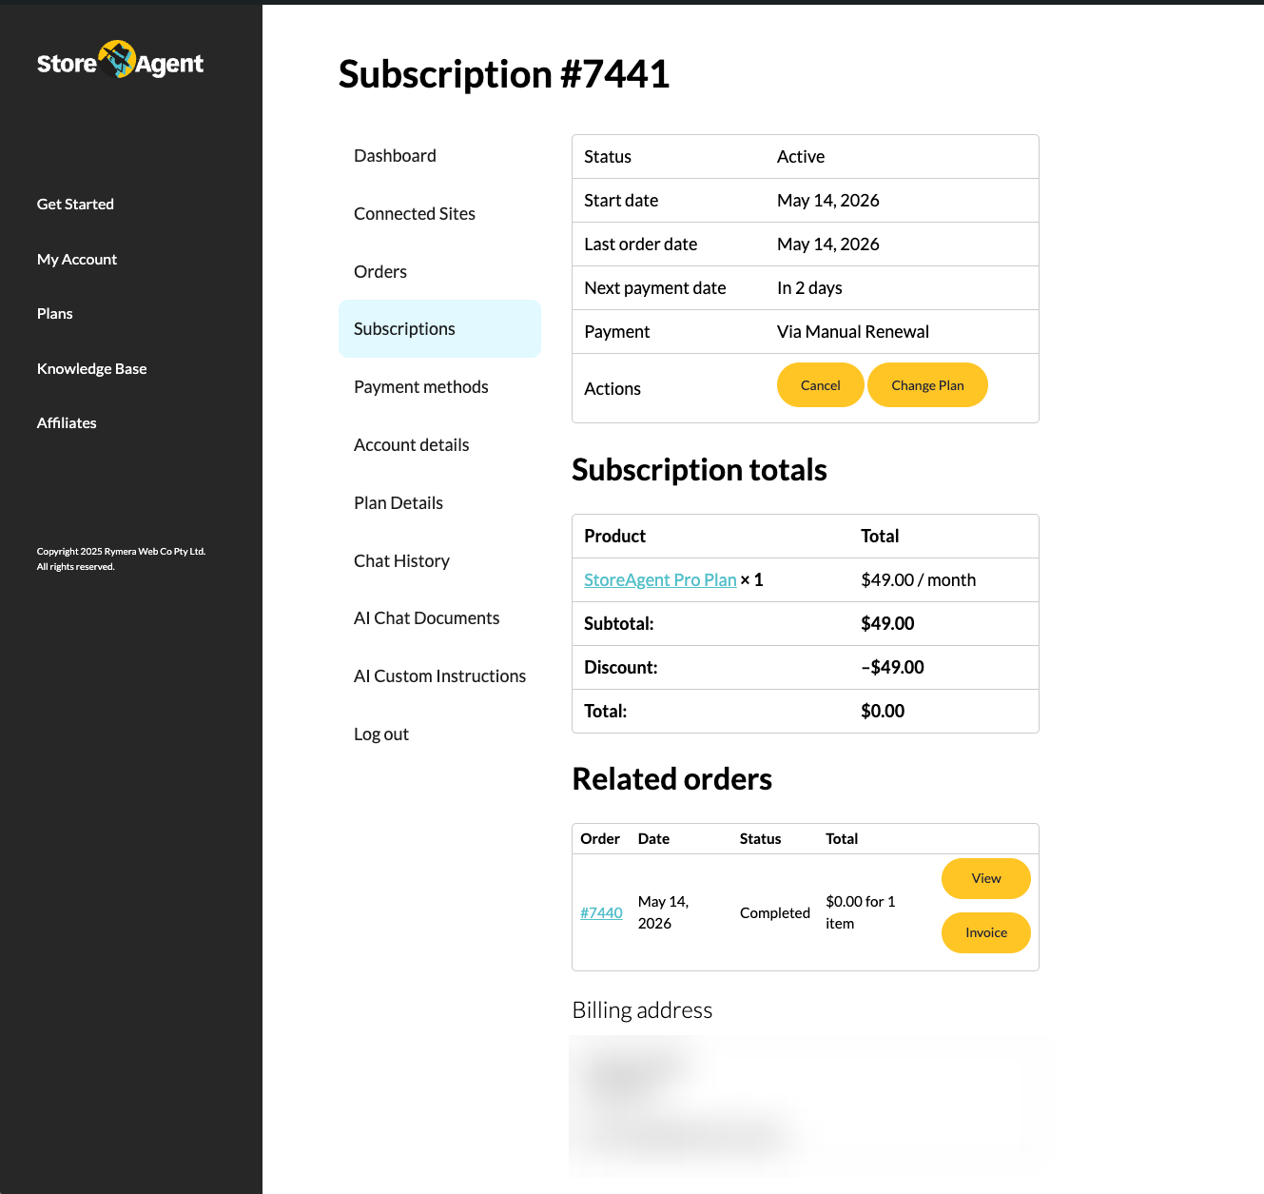Viewport: 1264px width, 1194px height.
Task: Click the Start date value May 14, 2026
Action: [x=828, y=200]
